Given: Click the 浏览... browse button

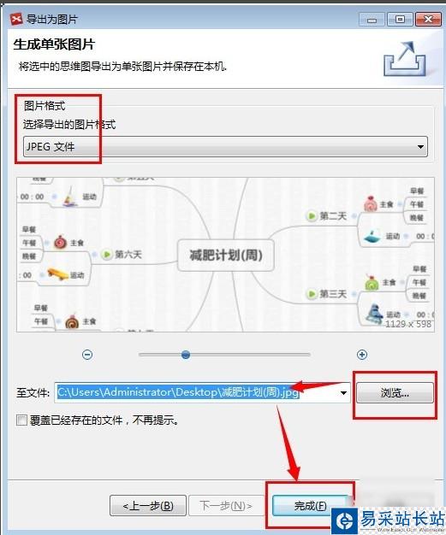Looking at the screenshot, I should pyautogui.click(x=395, y=393).
